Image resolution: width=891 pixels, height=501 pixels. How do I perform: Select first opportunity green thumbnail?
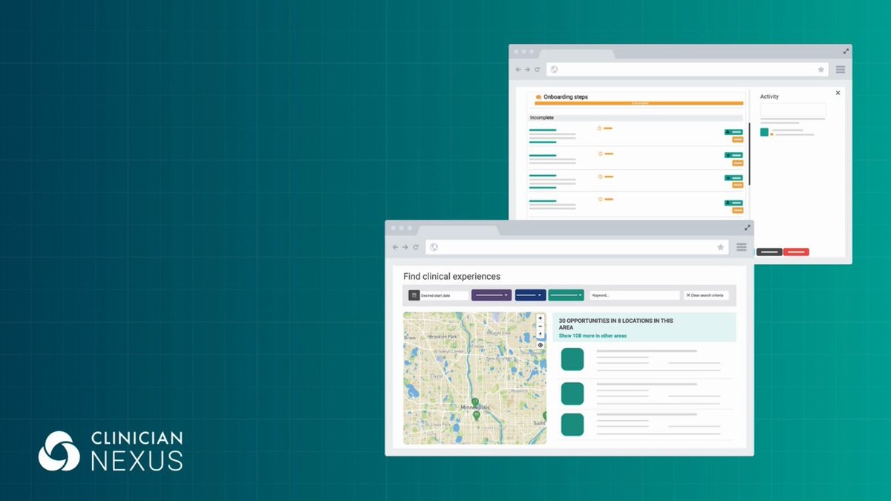point(572,359)
